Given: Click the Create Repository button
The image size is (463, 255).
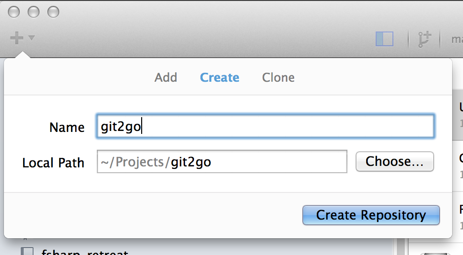Looking at the screenshot, I should pos(371,215).
